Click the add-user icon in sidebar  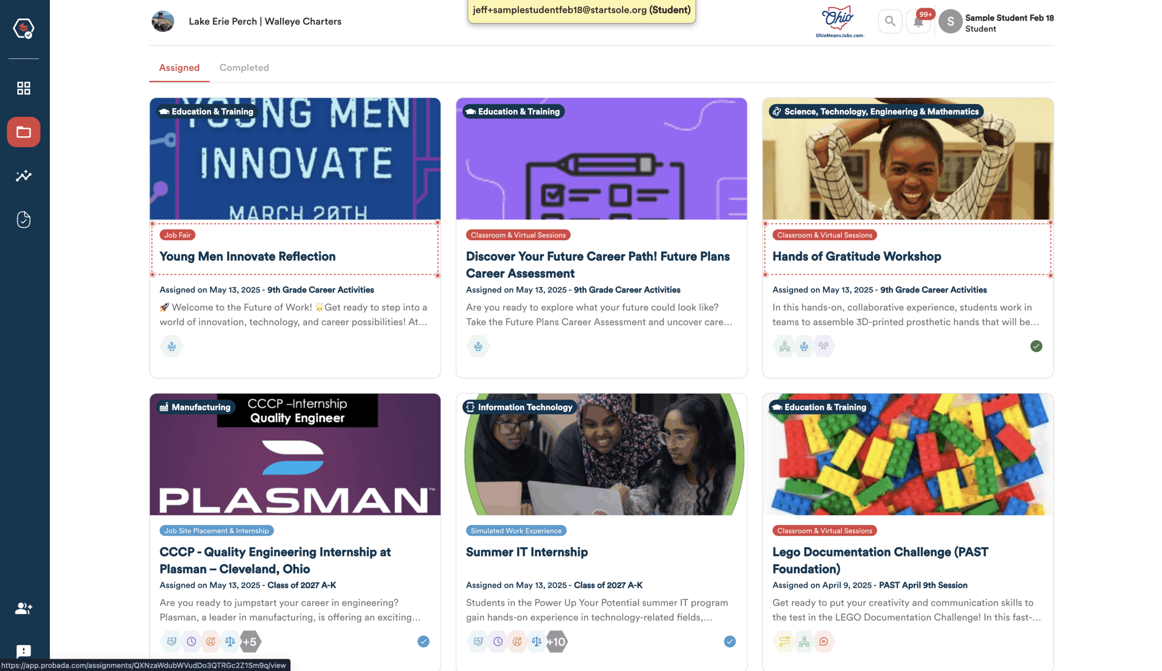pyautogui.click(x=24, y=608)
